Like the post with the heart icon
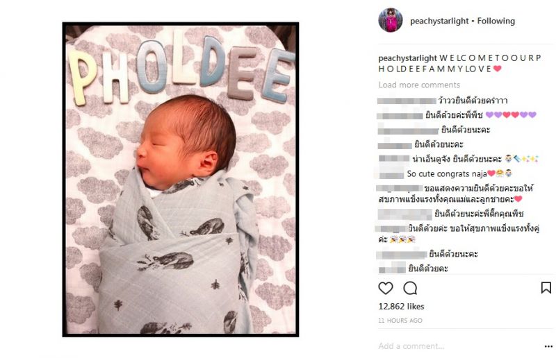This screenshot has height=358, width=556. pyautogui.click(x=386, y=288)
